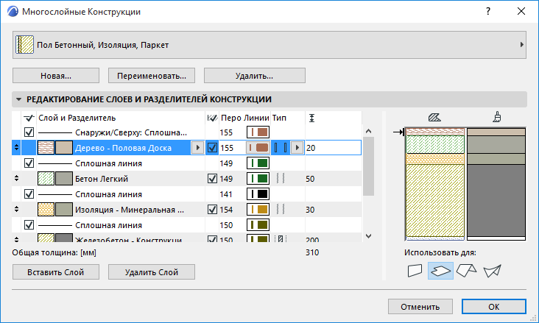Click layer type icon of Бетон Легкий
Image resolution: width=539 pixels, height=323 pixels.
pyautogui.click(x=281, y=178)
